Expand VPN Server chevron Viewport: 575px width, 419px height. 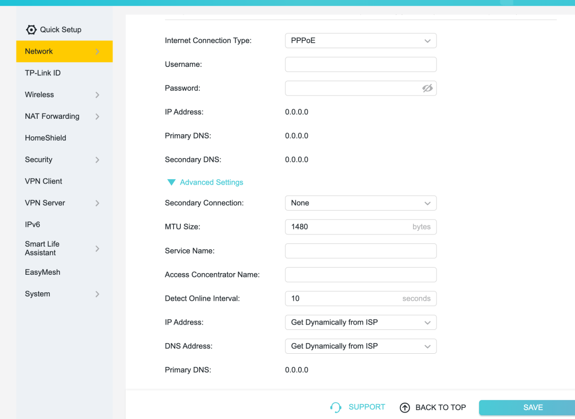[x=97, y=203]
